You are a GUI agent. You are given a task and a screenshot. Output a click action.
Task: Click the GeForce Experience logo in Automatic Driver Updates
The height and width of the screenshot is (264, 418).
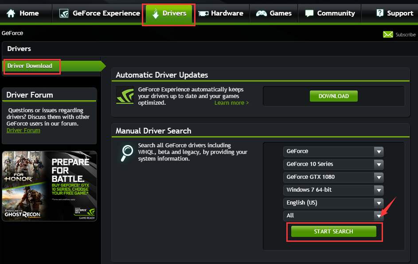pyautogui.click(x=125, y=95)
